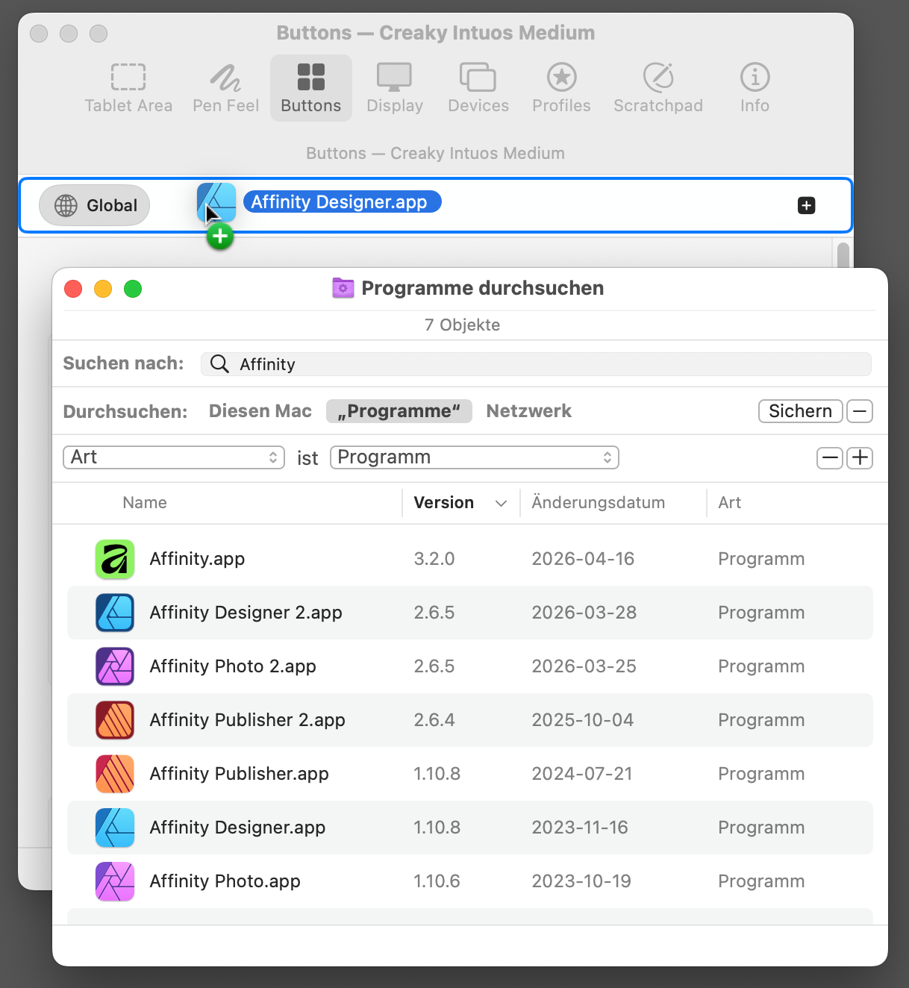Open the Scratchpad pane
Viewport: 909px width, 988px height.
point(658,88)
